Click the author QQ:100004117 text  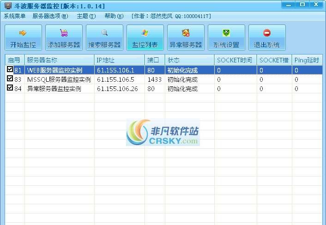pyautogui.click(x=193, y=16)
